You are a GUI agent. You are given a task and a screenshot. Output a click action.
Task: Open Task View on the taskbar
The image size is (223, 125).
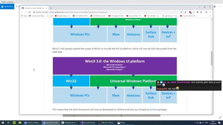tap(8, 123)
